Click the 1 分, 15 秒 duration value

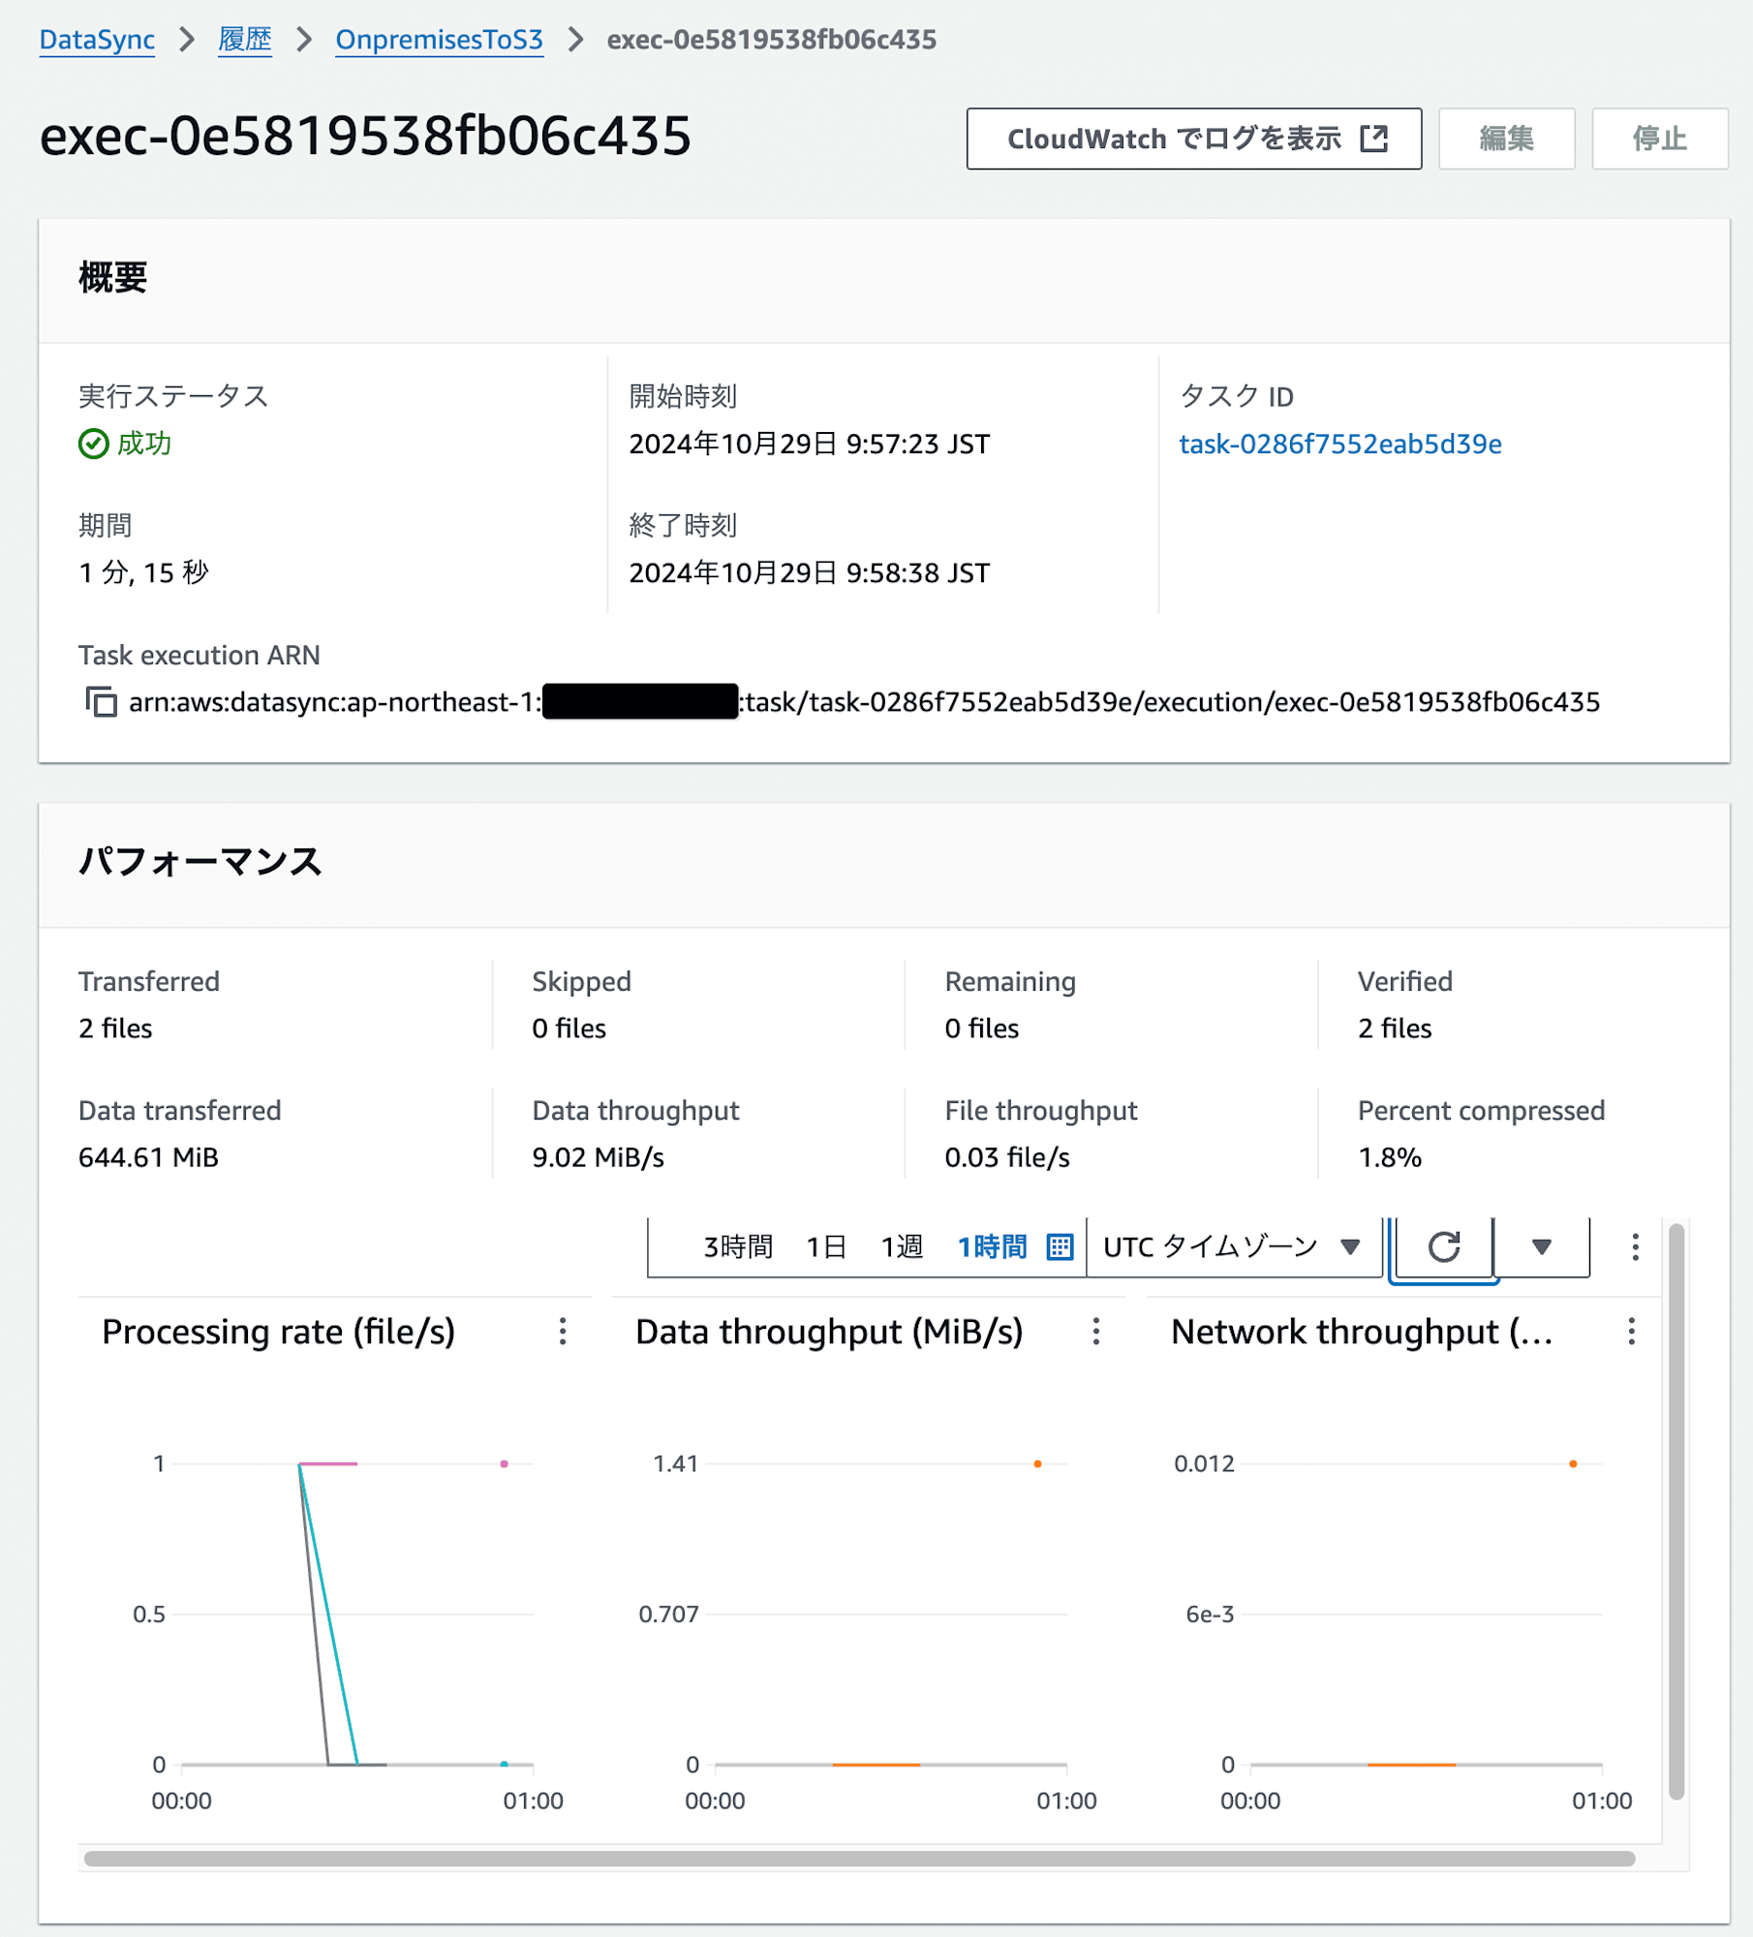click(x=143, y=572)
